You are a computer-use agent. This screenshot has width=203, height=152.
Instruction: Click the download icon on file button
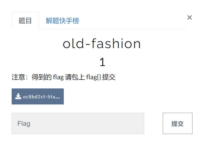tap(18, 96)
